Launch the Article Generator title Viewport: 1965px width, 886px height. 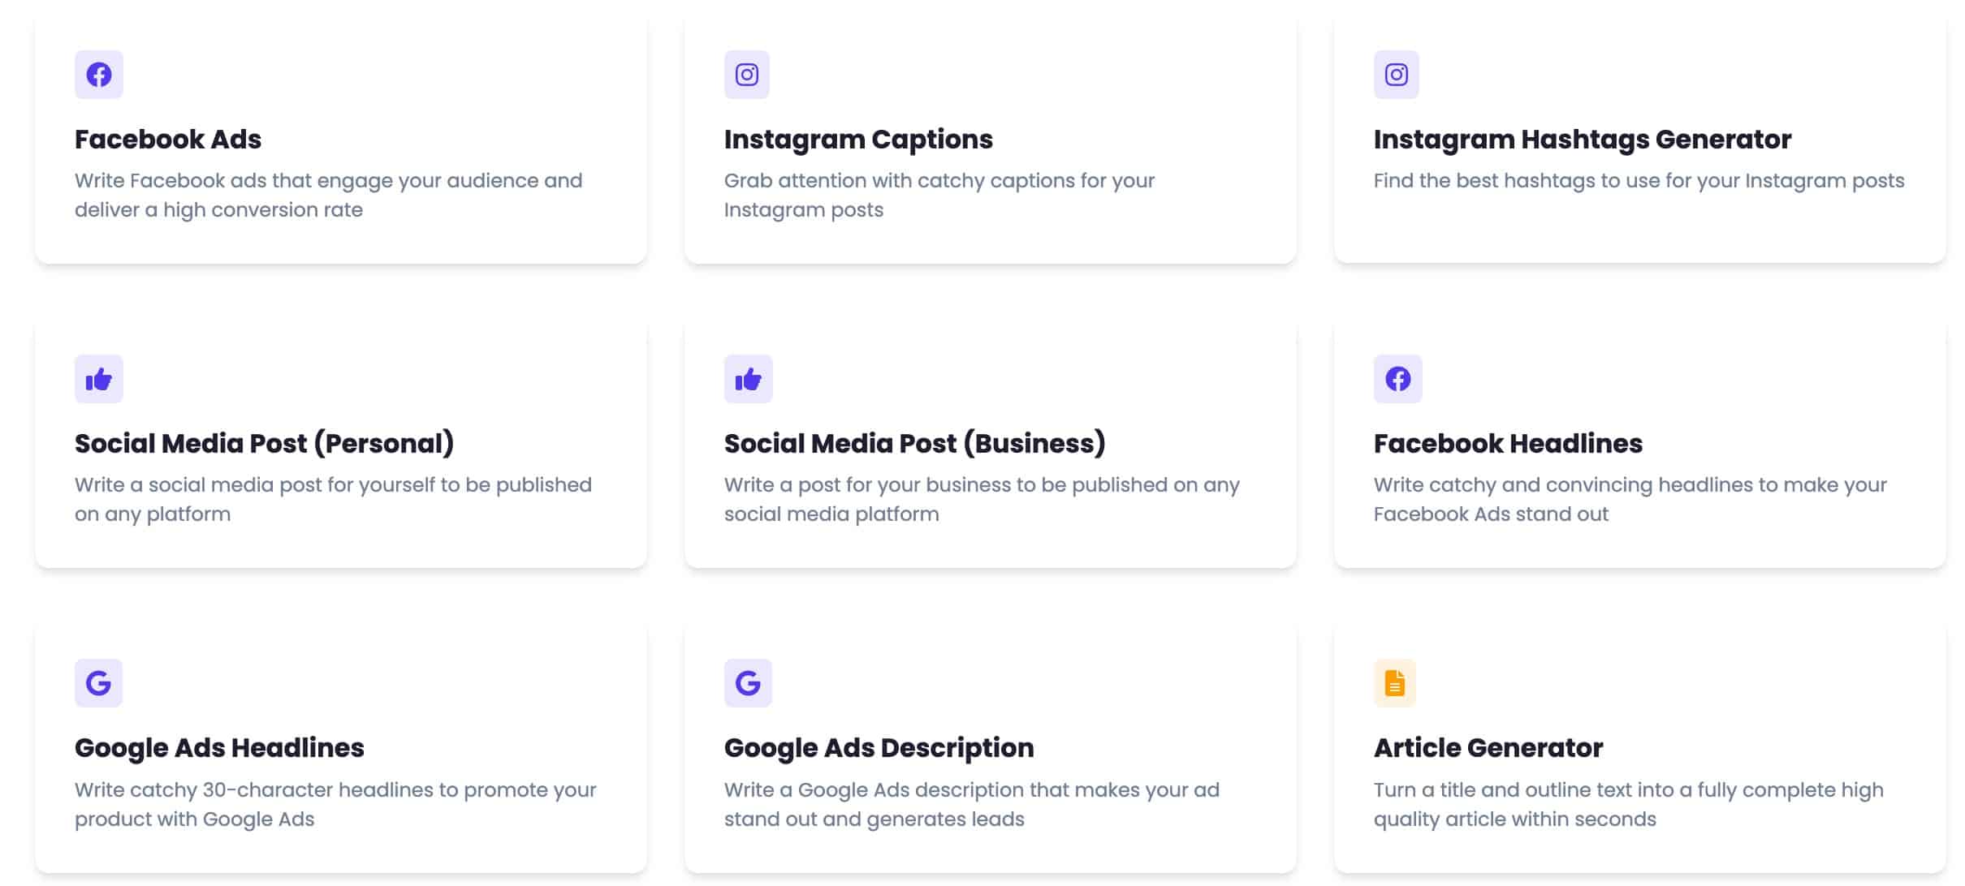(x=1488, y=748)
